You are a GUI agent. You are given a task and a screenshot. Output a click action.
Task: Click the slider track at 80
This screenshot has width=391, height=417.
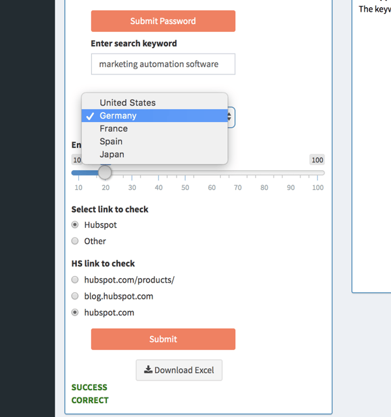(265, 173)
